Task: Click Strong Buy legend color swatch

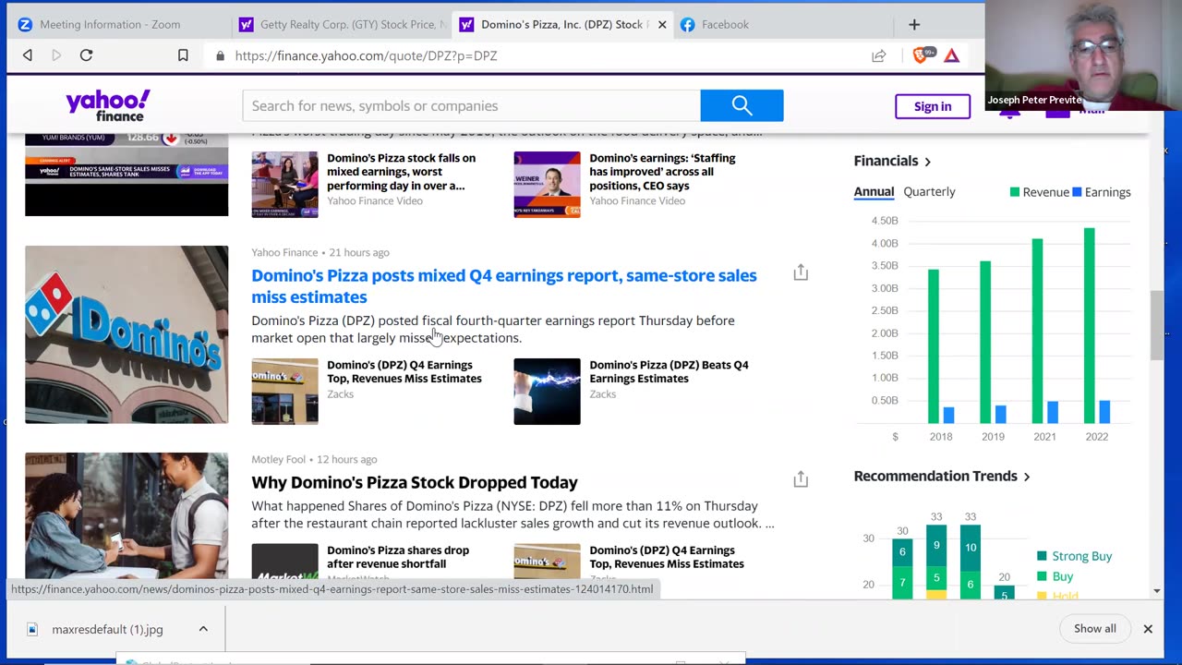Action: (1042, 556)
